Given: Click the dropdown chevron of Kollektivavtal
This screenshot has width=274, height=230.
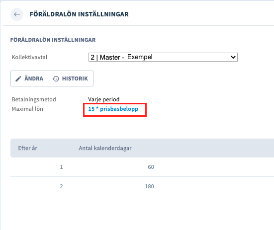Looking at the screenshot, I should point(233,57).
